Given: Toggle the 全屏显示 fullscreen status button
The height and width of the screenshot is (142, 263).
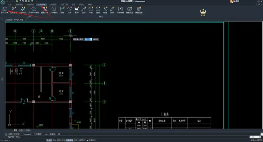Looking at the screenshot, I should coord(82,140).
